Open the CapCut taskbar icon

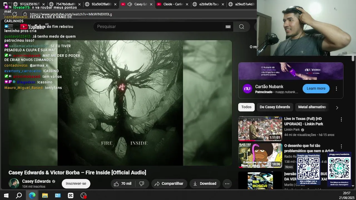pyautogui.click(x=71, y=196)
